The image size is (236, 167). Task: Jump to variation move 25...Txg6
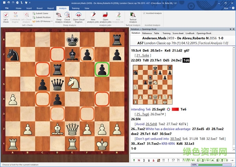(x=143, y=114)
